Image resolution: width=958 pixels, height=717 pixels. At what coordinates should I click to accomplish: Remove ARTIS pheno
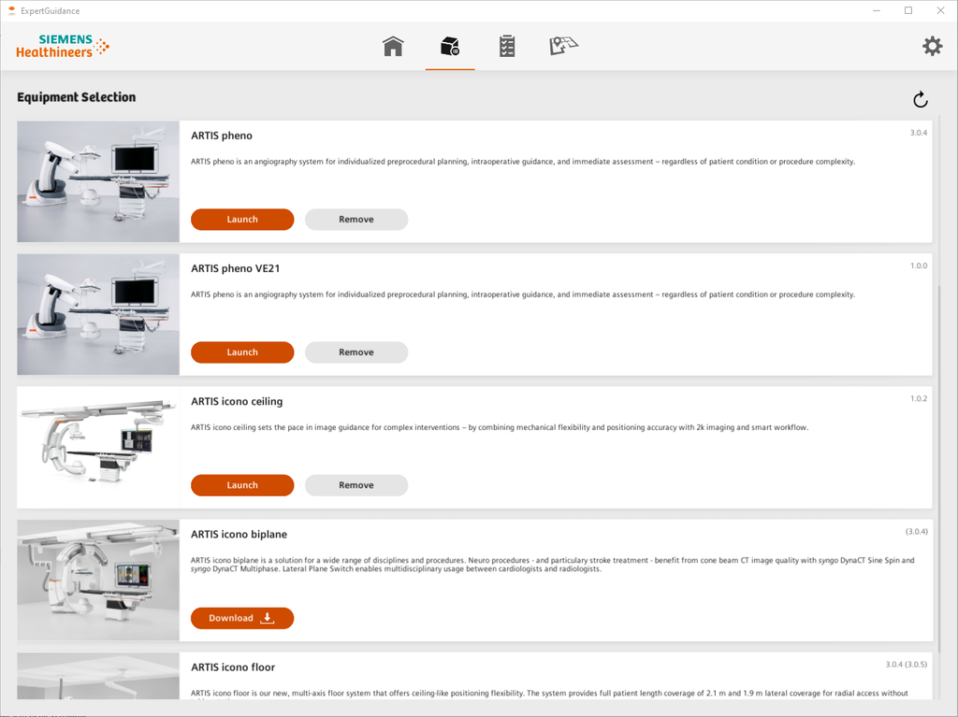pyautogui.click(x=356, y=220)
